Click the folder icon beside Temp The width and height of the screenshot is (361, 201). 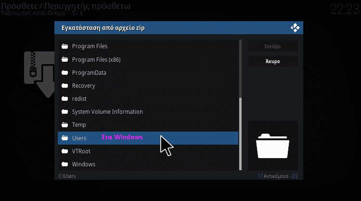64,125
